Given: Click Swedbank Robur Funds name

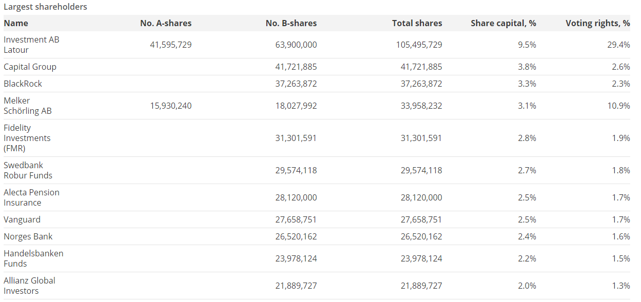Looking at the screenshot, I should 28,170.
